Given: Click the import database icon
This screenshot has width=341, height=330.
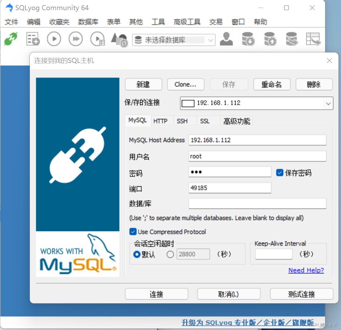Looking at the screenshot, I should [x=248, y=39].
